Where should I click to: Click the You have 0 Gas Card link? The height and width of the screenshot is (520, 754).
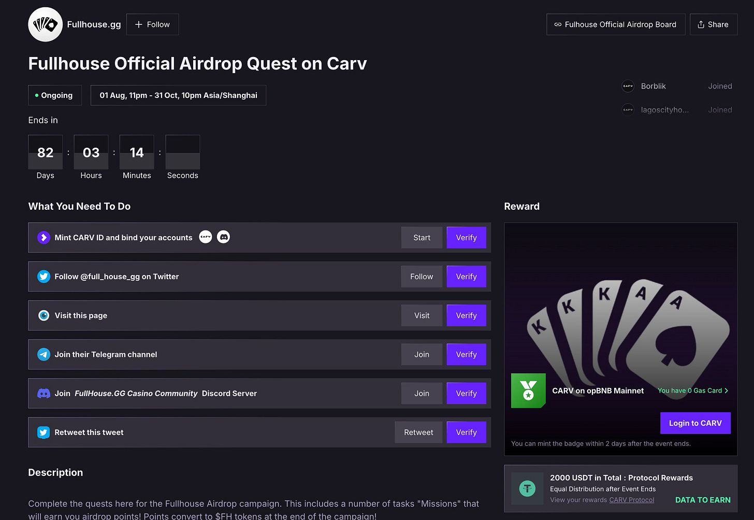click(x=693, y=391)
